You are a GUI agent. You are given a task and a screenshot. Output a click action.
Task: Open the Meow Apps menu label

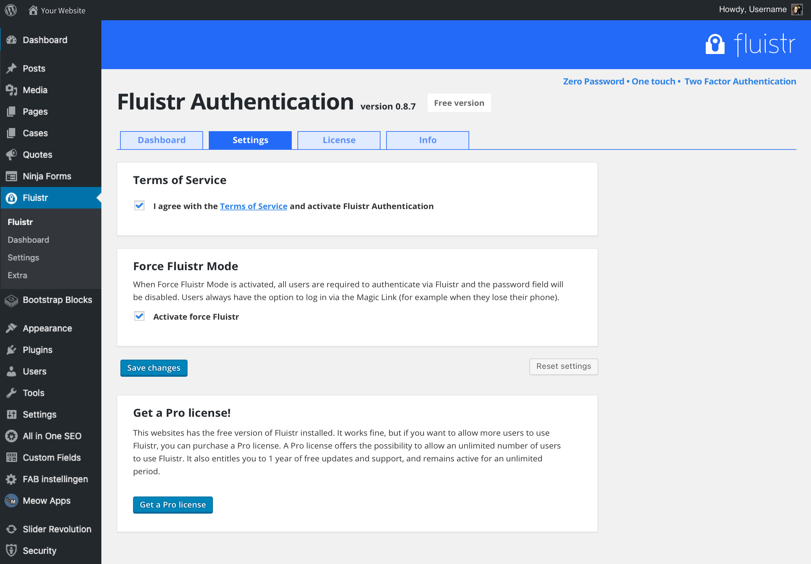(47, 501)
